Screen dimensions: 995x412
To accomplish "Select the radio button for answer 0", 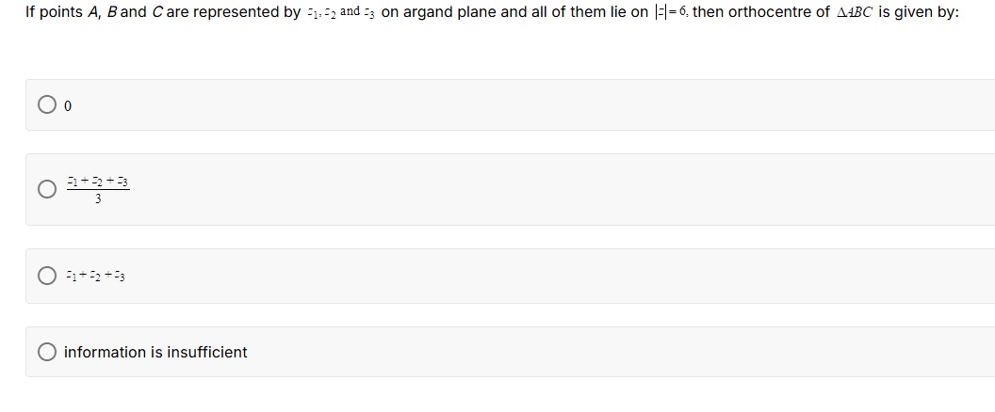I will [46, 104].
